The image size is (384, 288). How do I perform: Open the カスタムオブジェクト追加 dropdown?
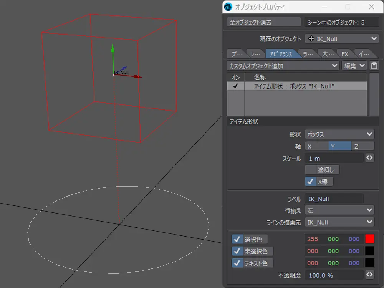pyautogui.click(x=283, y=66)
